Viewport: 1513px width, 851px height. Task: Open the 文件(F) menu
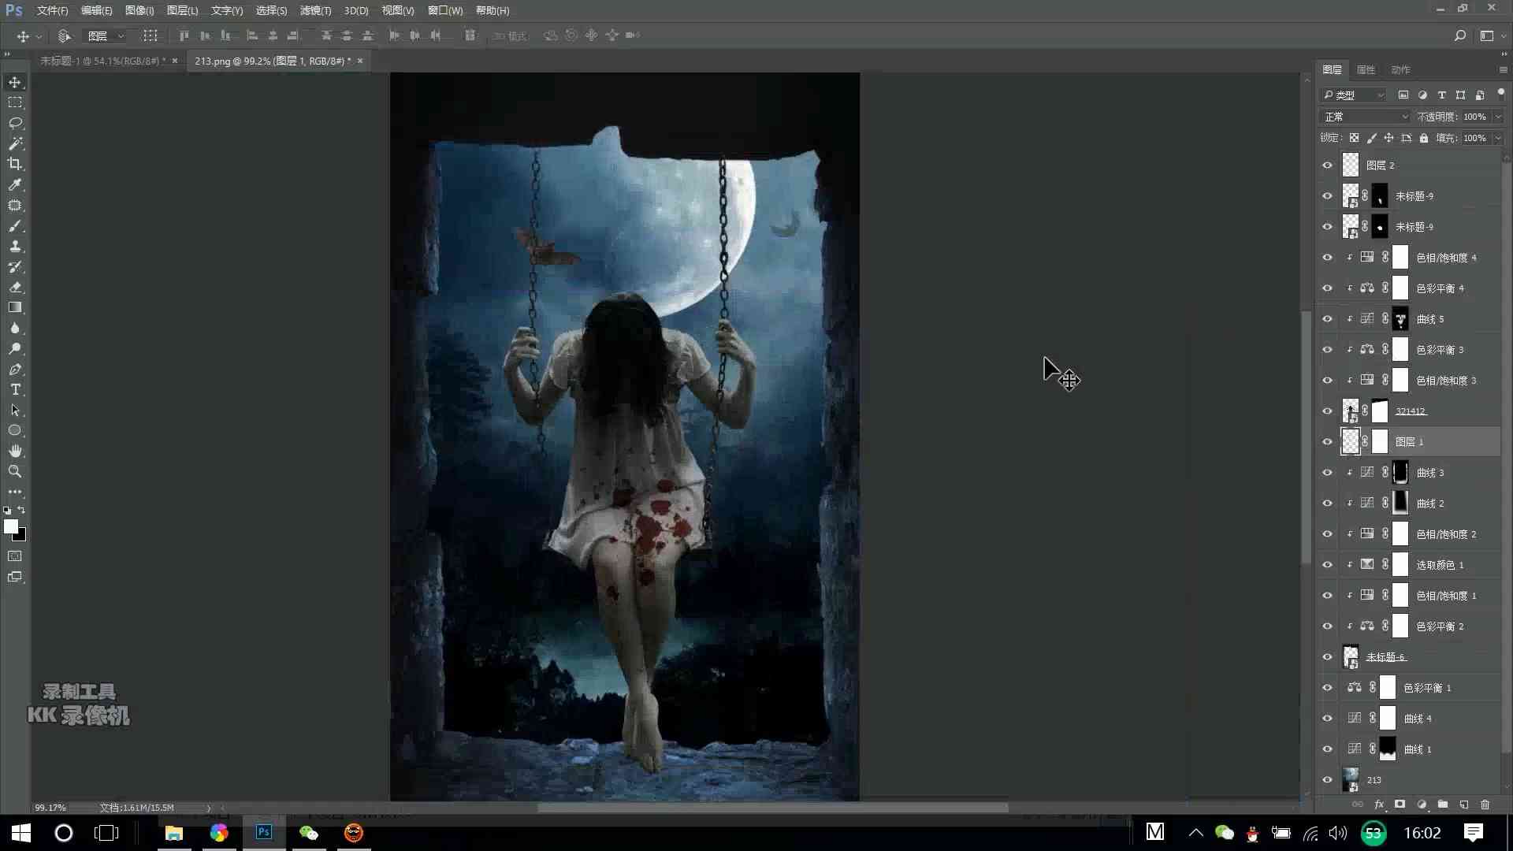52,10
